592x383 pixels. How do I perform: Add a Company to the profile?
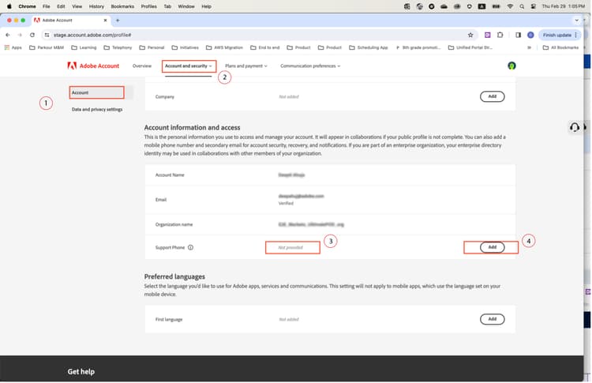pos(492,96)
